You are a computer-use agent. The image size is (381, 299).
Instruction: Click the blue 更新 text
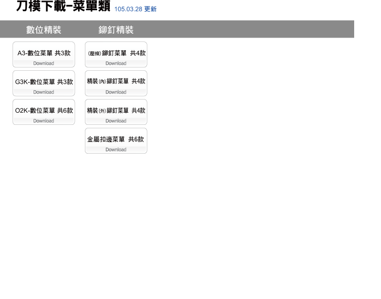point(150,9)
